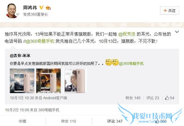Click 转发 145 on quoted post
184x126 pixels.
click(133, 98)
